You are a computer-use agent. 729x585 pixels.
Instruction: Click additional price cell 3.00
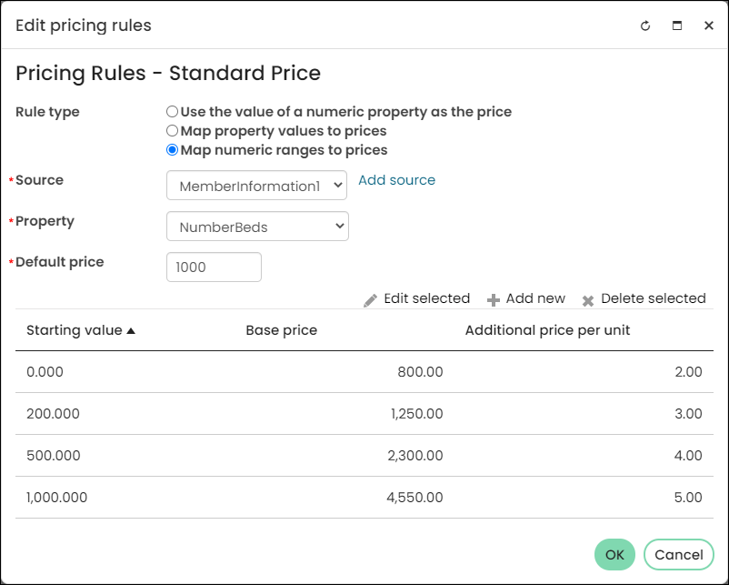pos(689,414)
